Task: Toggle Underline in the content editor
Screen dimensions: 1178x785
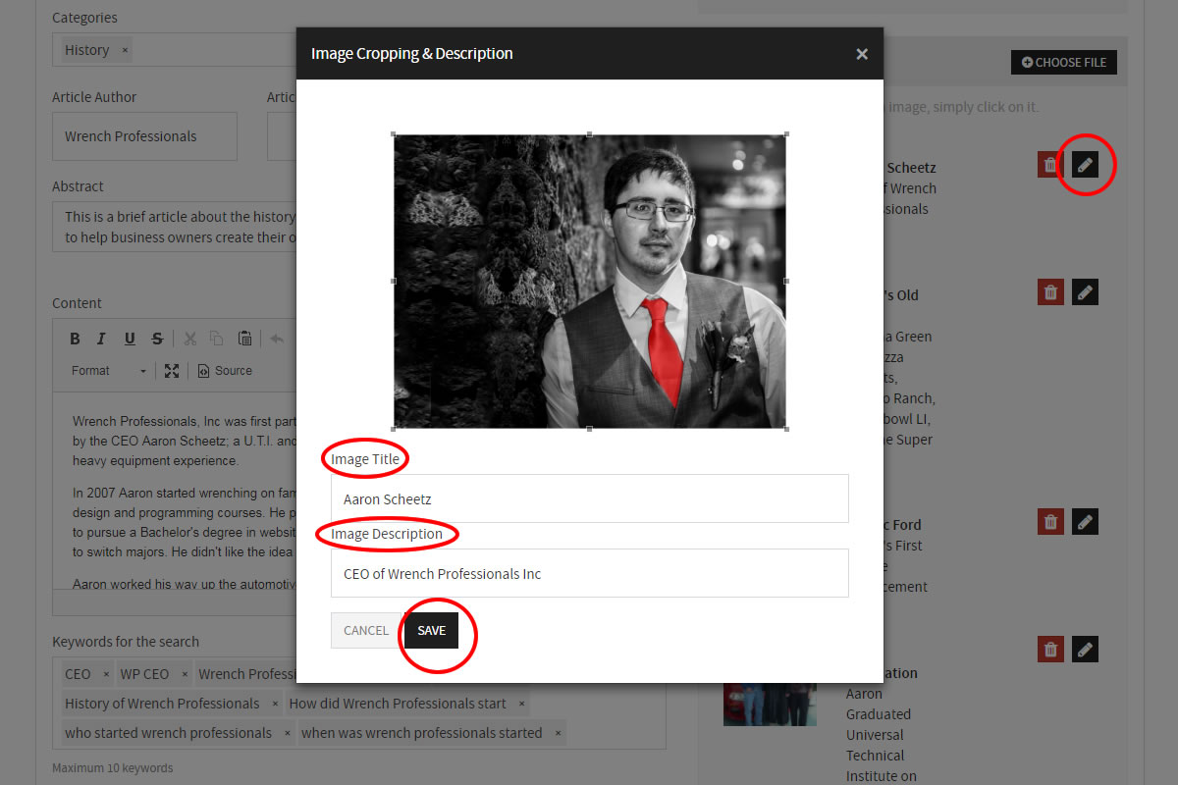Action: 130,339
